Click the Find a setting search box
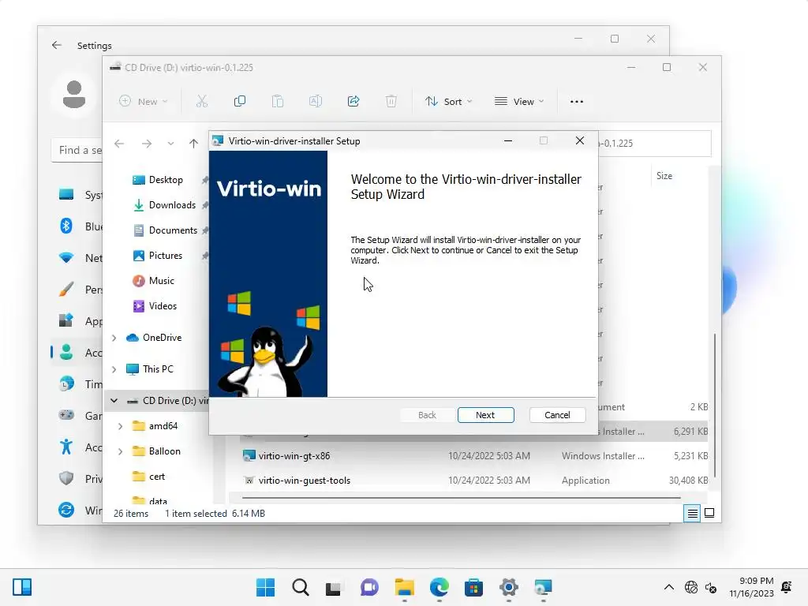The image size is (808, 606). (x=77, y=150)
